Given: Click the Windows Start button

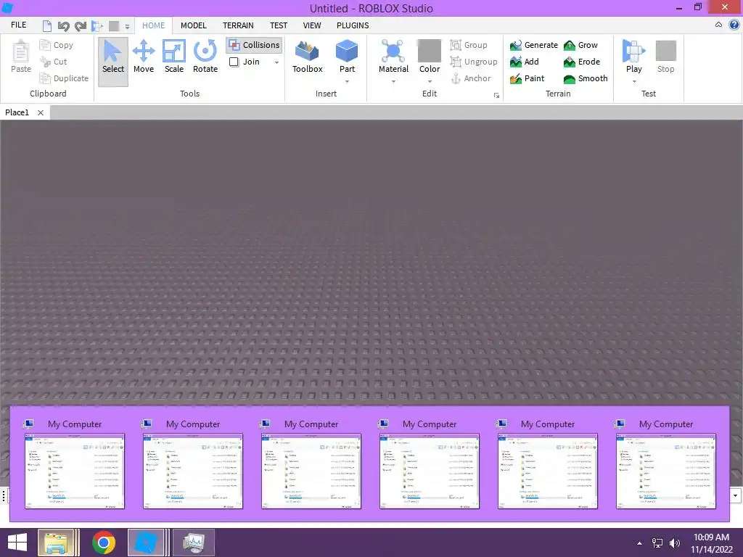Looking at the screenshot, I should point(17,542).
